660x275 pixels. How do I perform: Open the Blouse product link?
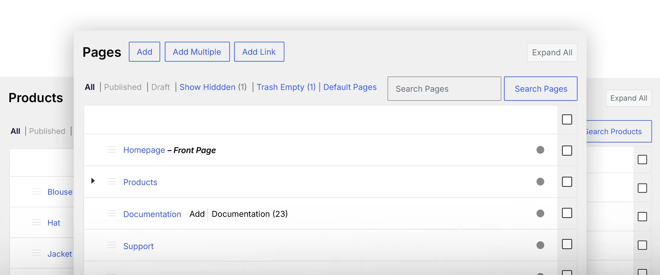pyautogui.click(x=60, y=192)
